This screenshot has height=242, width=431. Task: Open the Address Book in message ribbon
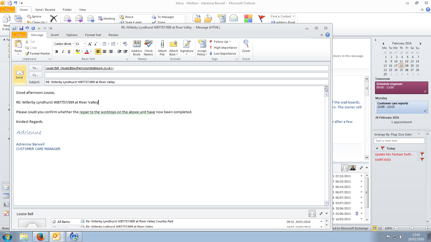tap(137, 48)
